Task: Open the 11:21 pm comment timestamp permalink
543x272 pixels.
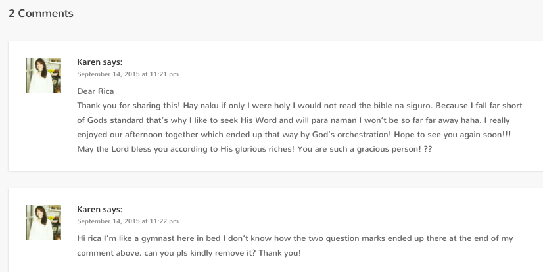Action: [128, 74]
